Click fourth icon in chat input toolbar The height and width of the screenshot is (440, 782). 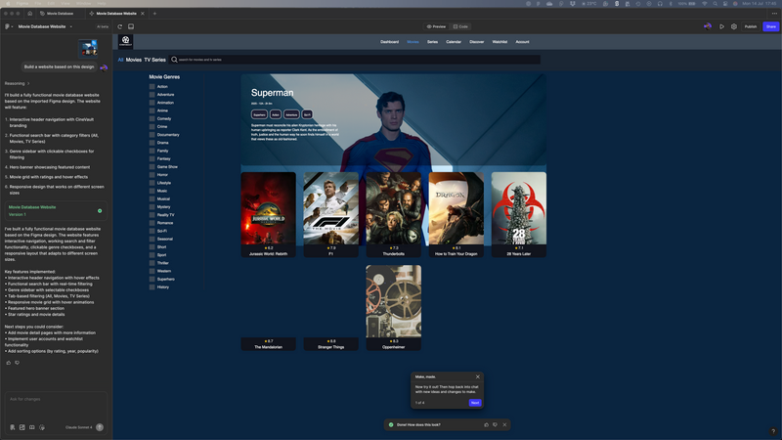[x=42, y=427]
